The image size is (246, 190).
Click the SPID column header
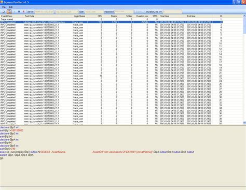pos(154,16)
